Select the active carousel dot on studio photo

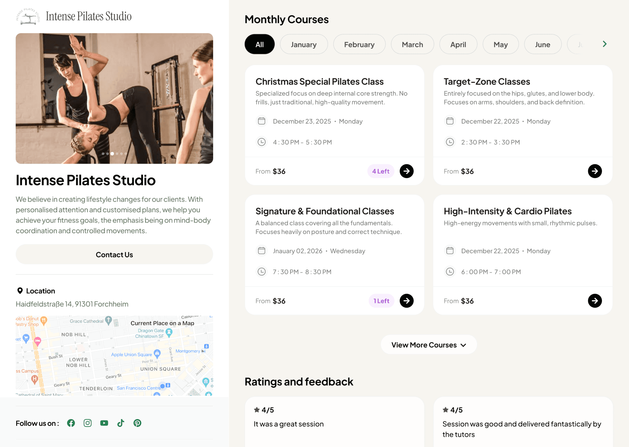click(112, 153)
